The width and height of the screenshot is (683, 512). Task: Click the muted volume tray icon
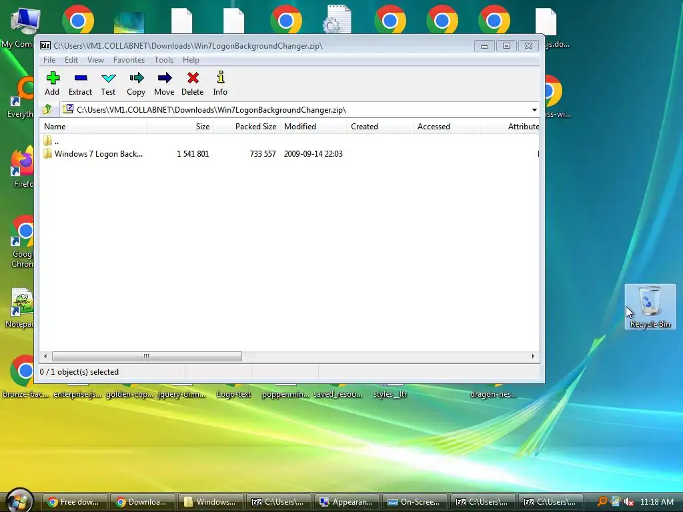[629, 501]
